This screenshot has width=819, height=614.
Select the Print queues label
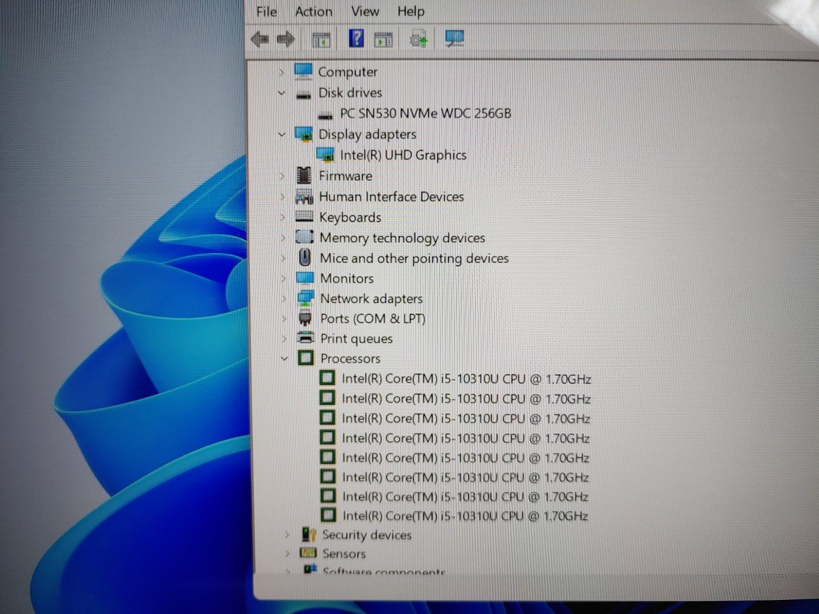357,339
